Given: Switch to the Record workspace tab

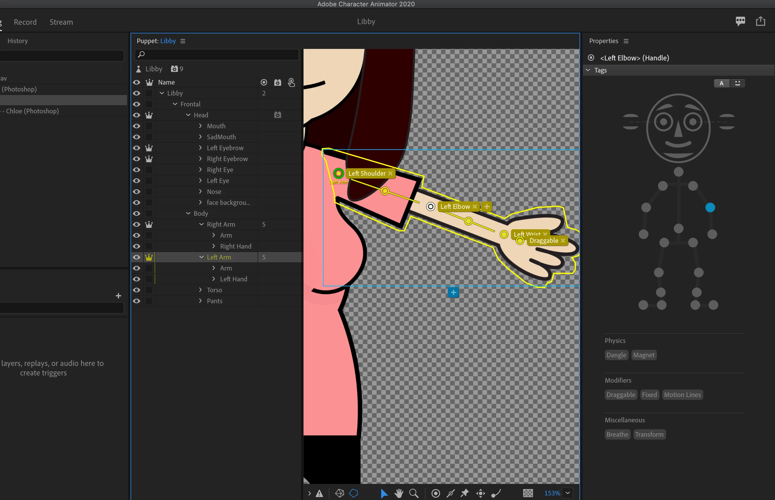Looking at the screenshot, I should 25,22.
